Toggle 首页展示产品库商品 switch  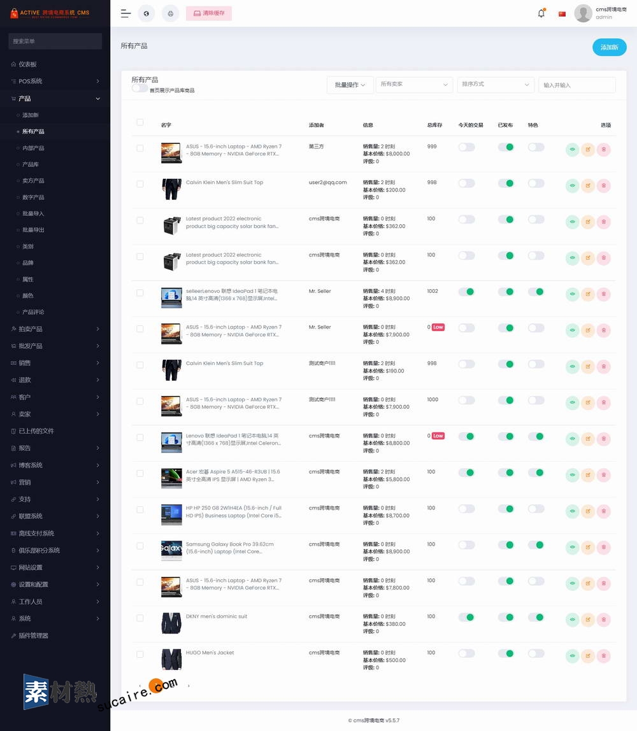[x=140, y=88]
